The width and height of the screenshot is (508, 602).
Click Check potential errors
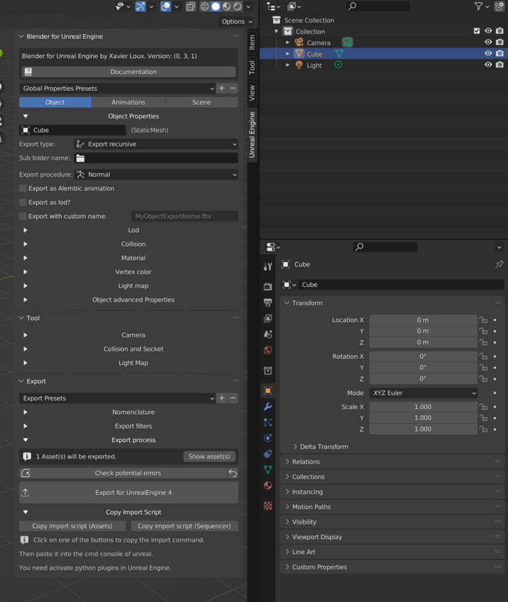pos(123,473)
